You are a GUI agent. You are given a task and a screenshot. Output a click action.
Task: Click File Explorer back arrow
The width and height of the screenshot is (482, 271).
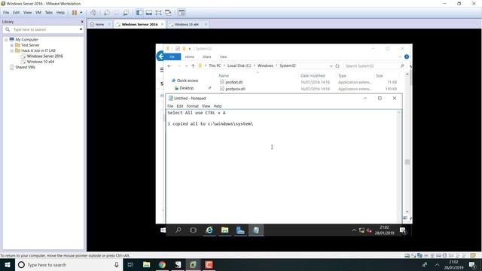tap(169, 65)
